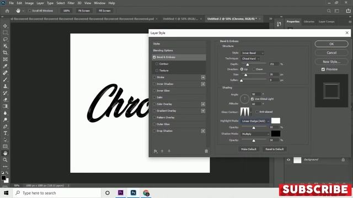Click OK in Layer Style dialog
This screenshot has height=198, width=353.
point(331,44)
